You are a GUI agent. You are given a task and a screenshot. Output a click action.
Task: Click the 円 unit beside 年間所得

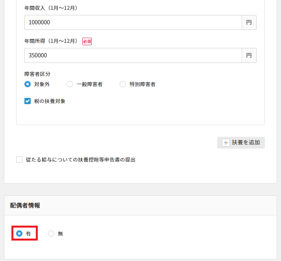coord(249,55)
